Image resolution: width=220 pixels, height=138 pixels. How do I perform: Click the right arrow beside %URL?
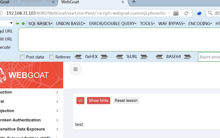click(x=144, y=57)
